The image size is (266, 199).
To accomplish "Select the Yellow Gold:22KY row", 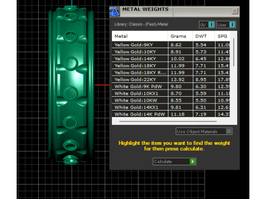I will [x=171, y=80].
